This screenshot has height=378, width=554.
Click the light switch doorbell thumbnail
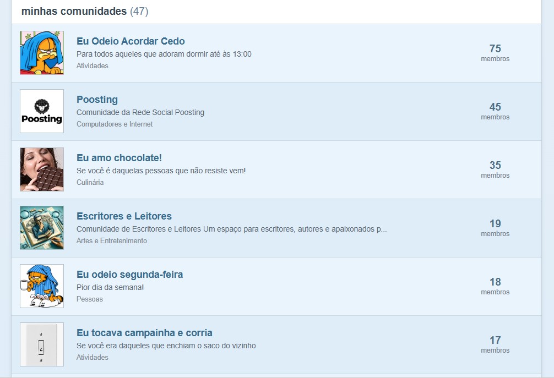42,344
